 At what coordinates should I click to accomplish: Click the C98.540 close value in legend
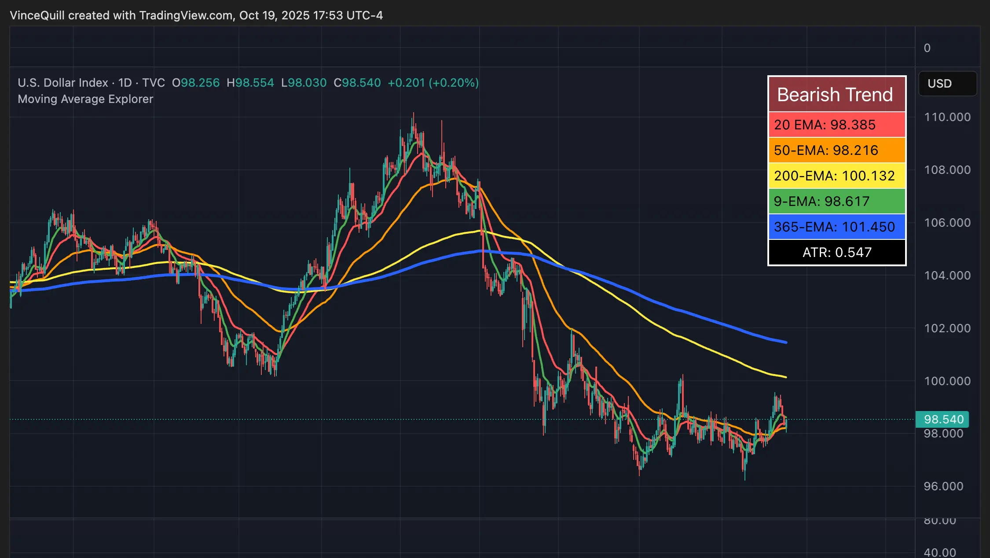coord(357,83)
